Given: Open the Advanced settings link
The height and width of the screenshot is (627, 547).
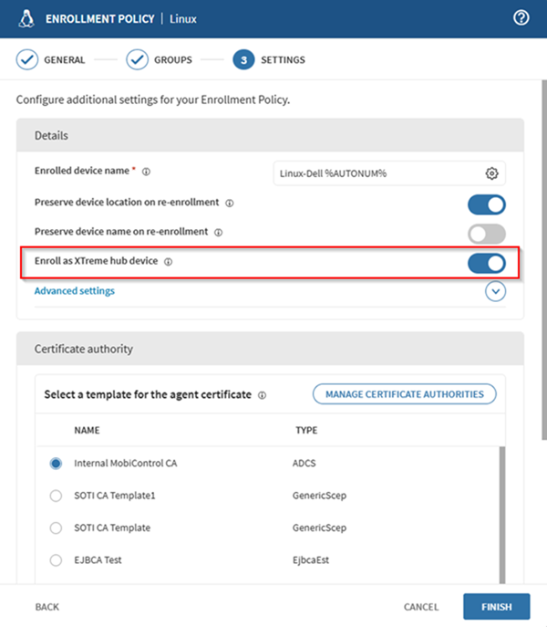Looking at the screenshot, I should 75,291.
